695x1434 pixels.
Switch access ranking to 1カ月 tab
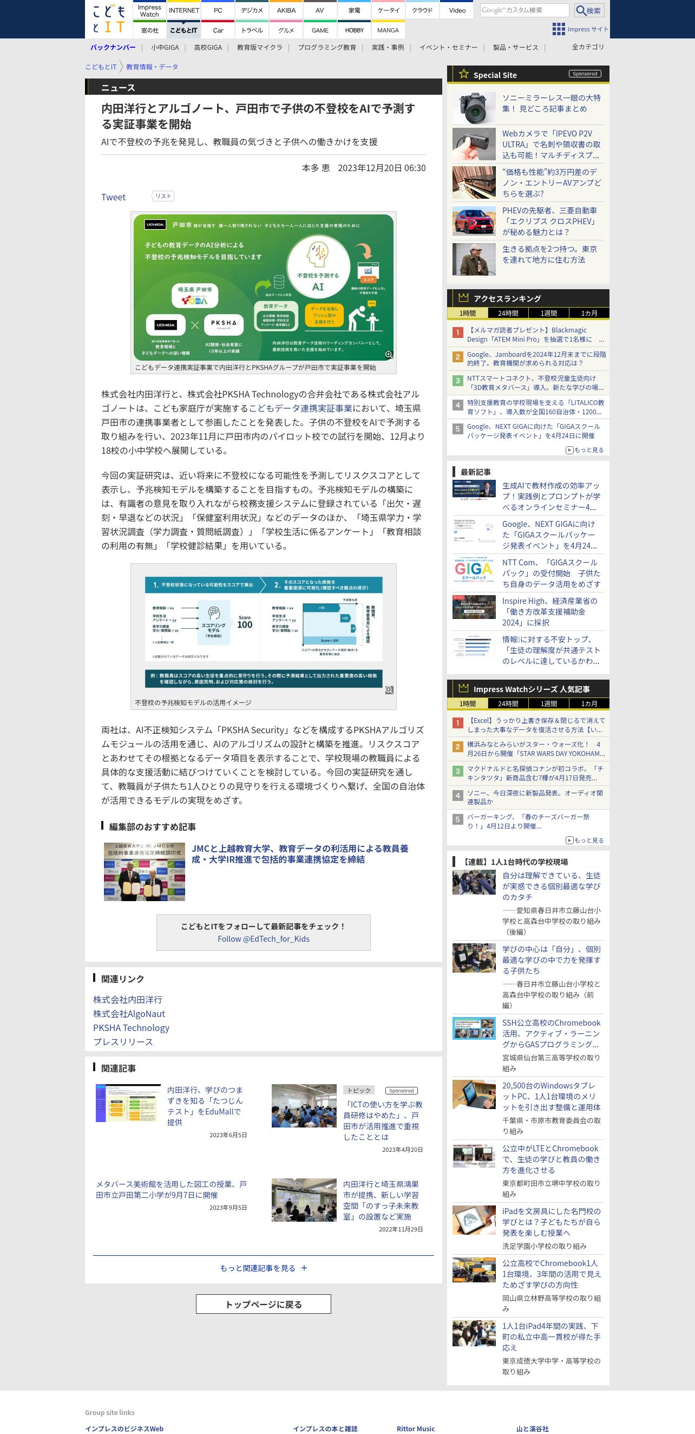click(589, 313)
